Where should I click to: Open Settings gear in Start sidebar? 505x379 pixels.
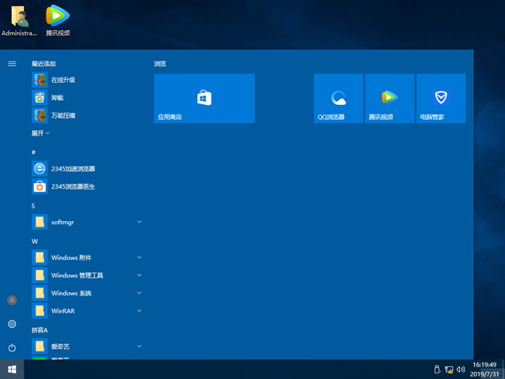click(12, 324)
